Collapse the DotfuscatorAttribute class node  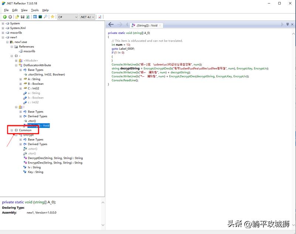pyautogui.click(x=16, y=65)
